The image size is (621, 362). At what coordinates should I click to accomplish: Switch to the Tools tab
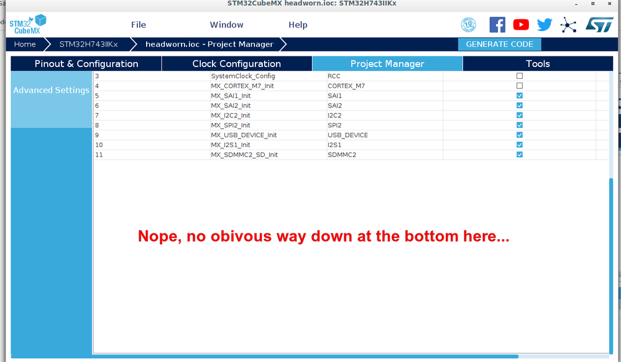click(x=538, y=64)
